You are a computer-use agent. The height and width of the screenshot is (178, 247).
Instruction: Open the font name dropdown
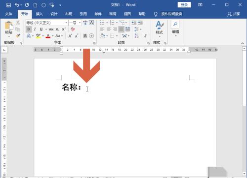[66, 23]
